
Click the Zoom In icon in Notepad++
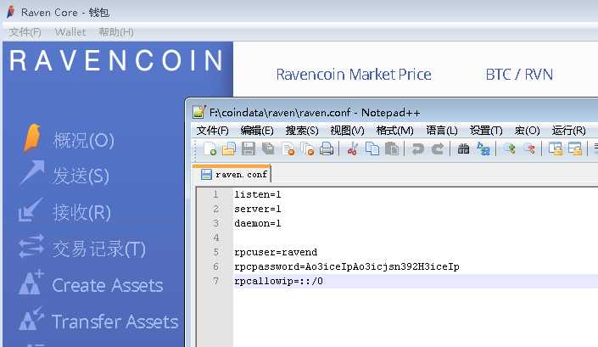coord(510,148)
